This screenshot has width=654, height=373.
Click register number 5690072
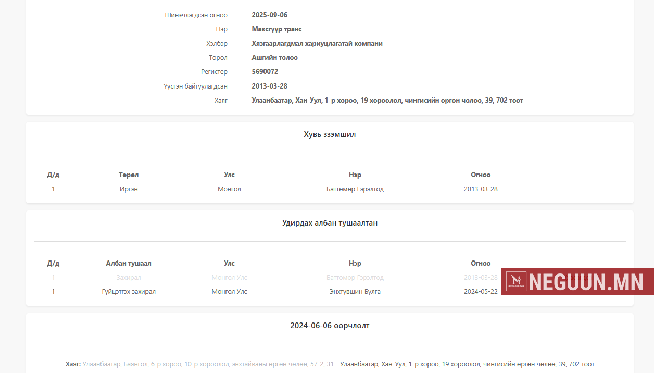(265, 72)
